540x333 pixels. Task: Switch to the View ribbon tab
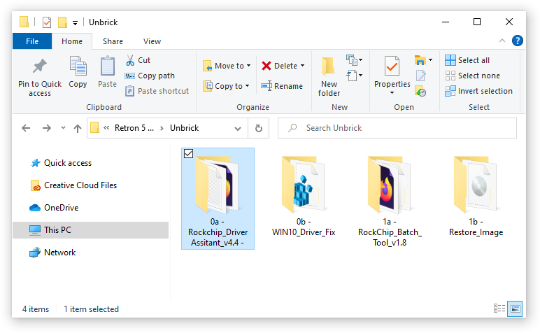click(x=152, y=41)
